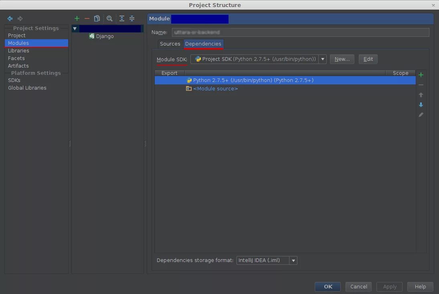The image size is (439, 294).
Task: Add a new module with the green plus
Action: 77,18
